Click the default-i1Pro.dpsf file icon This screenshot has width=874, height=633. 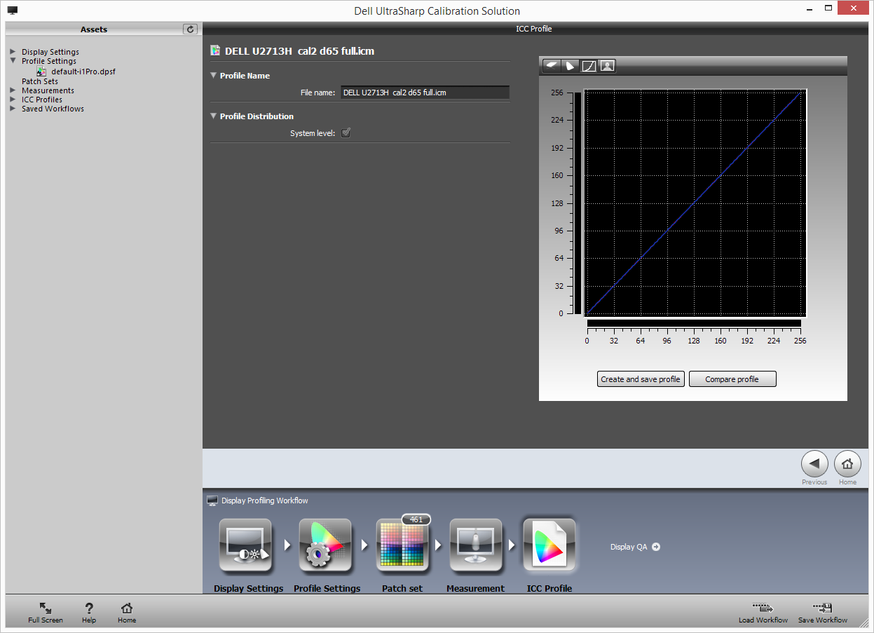click(x=42, y=72)
